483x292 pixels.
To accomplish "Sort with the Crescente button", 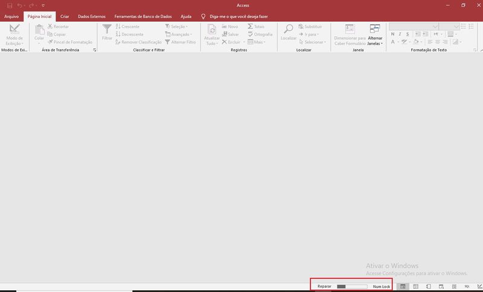I will (127, 27).
